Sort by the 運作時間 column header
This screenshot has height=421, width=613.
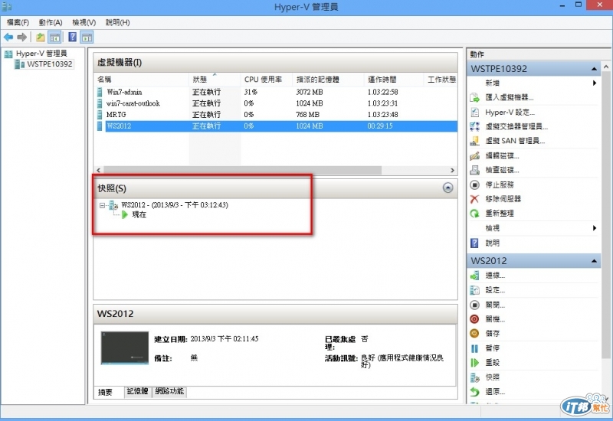click(x=394, y=80)
